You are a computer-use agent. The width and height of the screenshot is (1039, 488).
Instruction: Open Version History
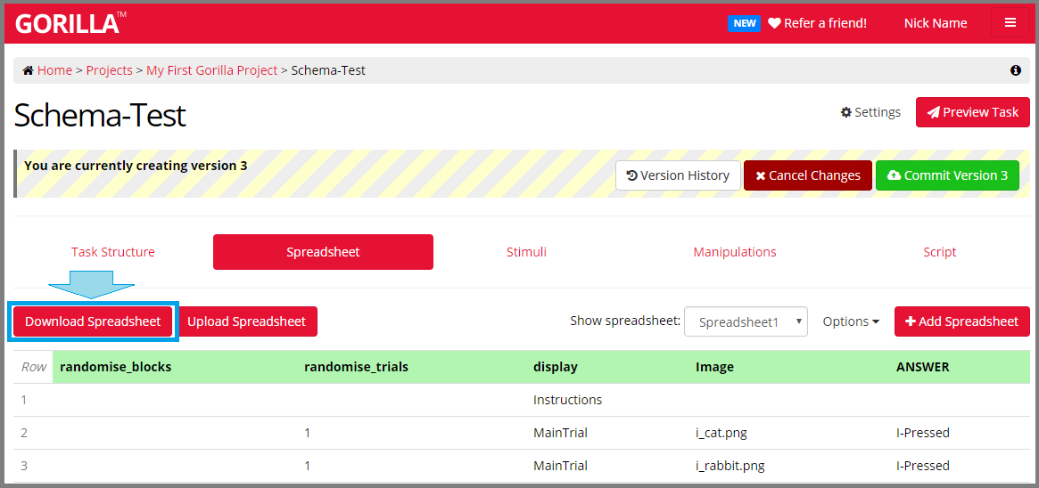click(x=678, y=175)
